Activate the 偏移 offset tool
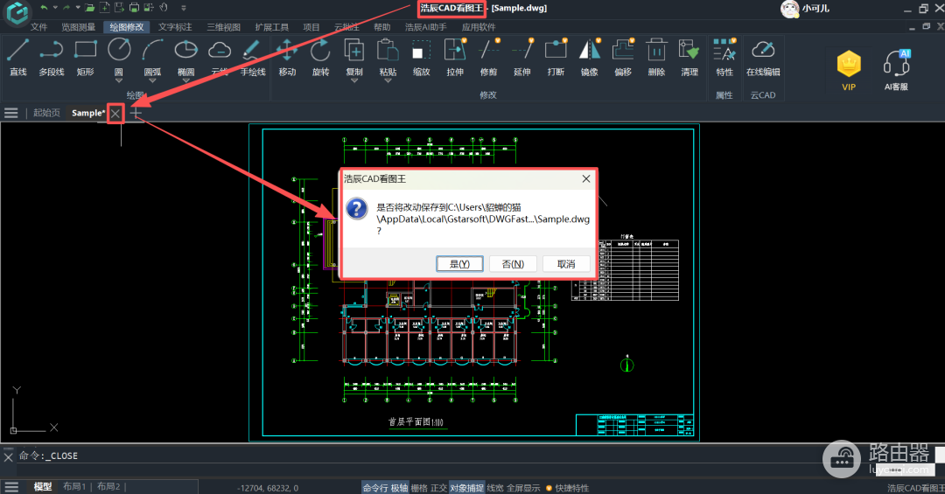The height and width of the screenshot is (494, 945). click(623, 58)
